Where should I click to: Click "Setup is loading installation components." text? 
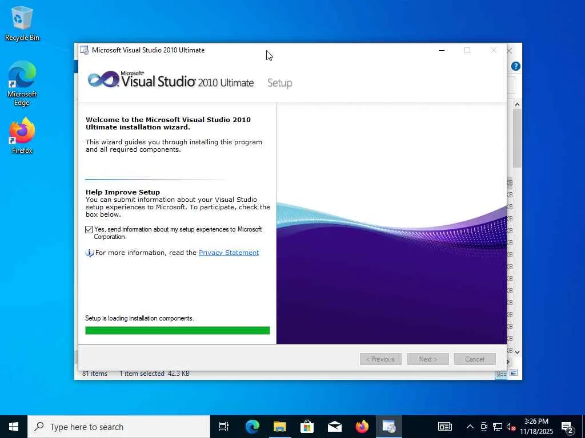pyautogui.click(x=139, y=318)
